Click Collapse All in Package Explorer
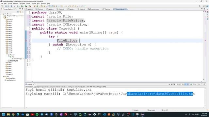Viewport: 209px width, 117px height. point(18,12)
